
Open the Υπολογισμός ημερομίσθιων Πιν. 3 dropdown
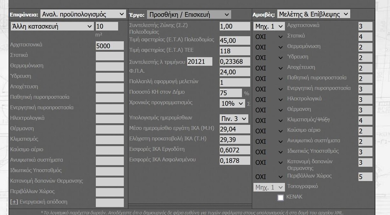click(x=234, y=119)
